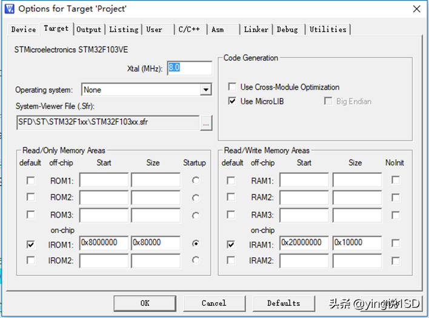
Task: Click the ROM3 Size field
Action: tap(156, 215)
